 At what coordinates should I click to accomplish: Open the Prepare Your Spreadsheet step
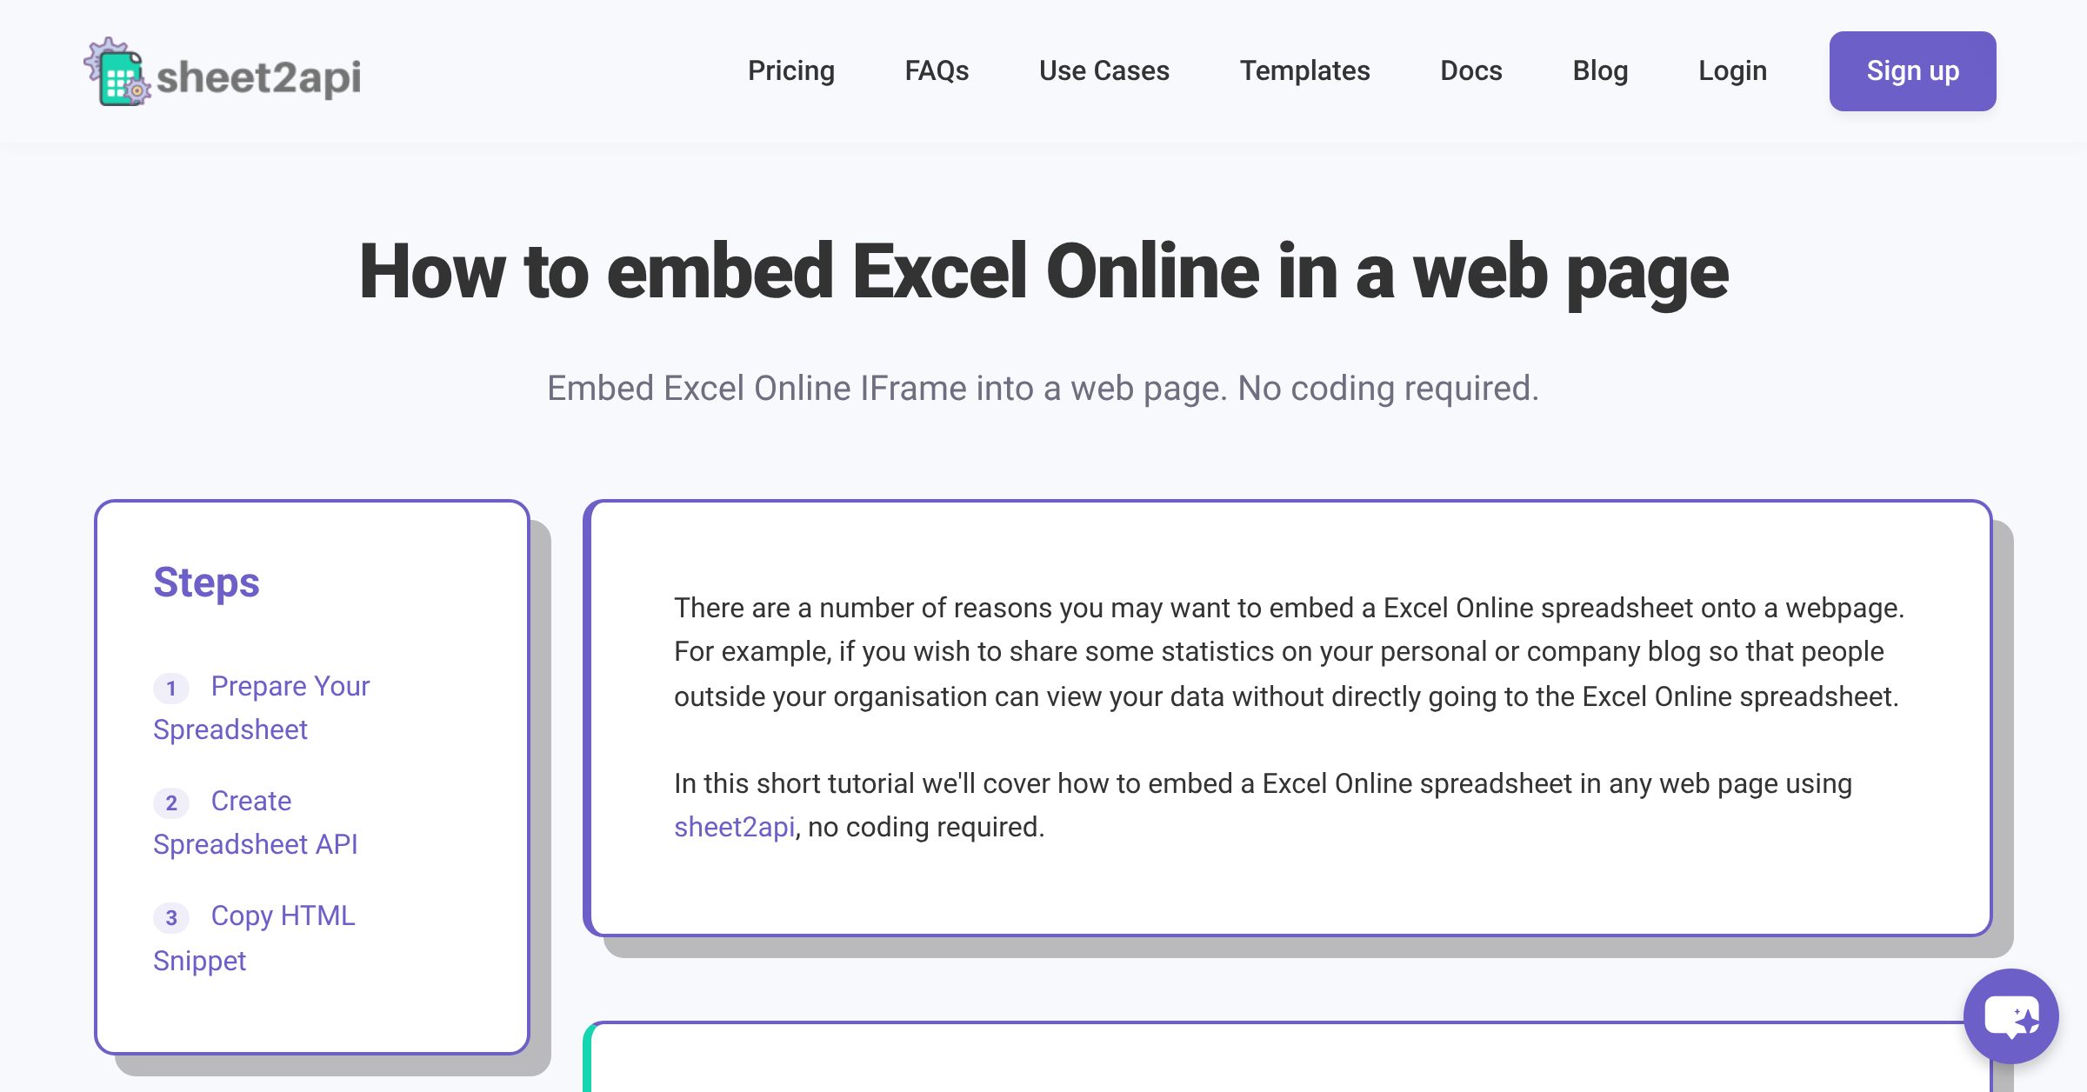tap(261, 707)
